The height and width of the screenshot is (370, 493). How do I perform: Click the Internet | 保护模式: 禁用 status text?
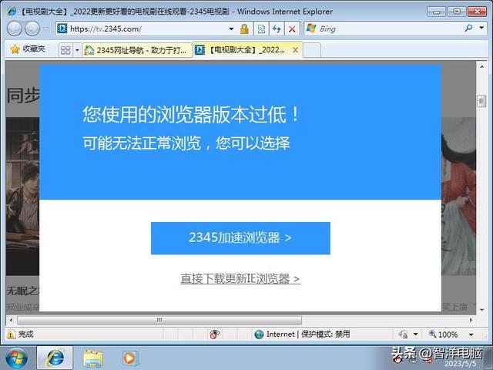click(x=308, y=334)
